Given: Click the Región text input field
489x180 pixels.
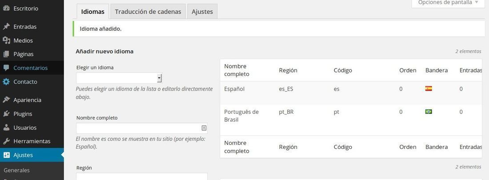Looking at the screenshot, I should pos(142,176).
